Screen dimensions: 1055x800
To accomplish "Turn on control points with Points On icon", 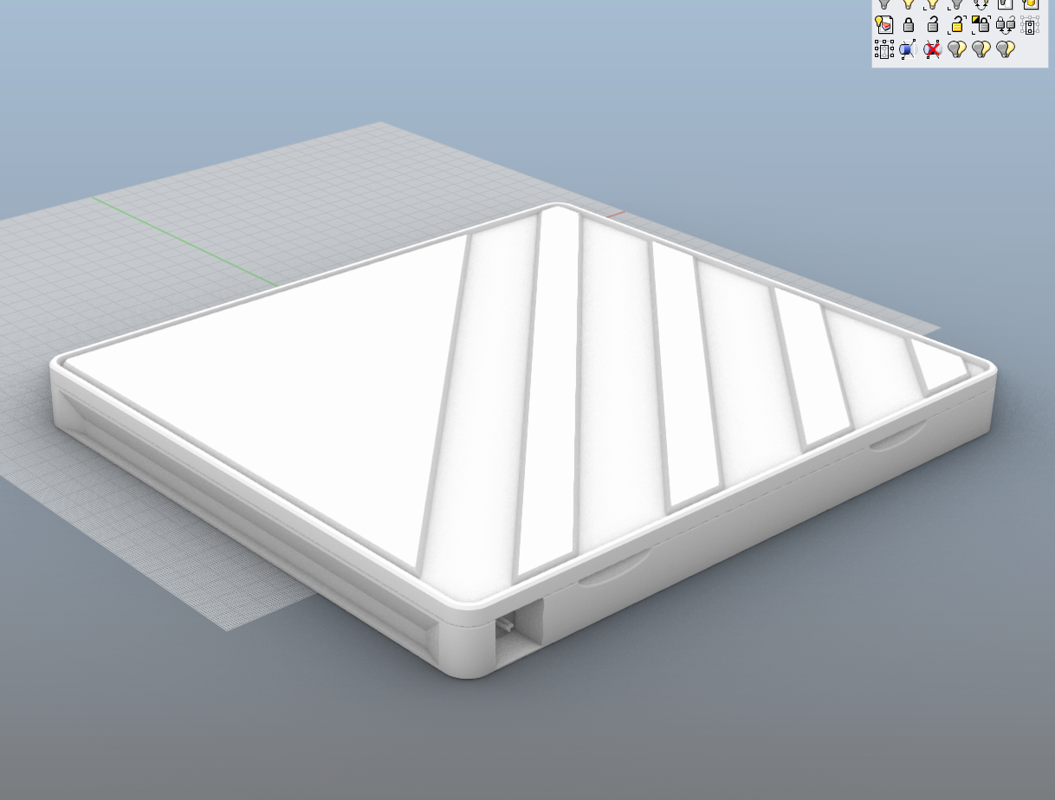I will [x=884, y=49].
